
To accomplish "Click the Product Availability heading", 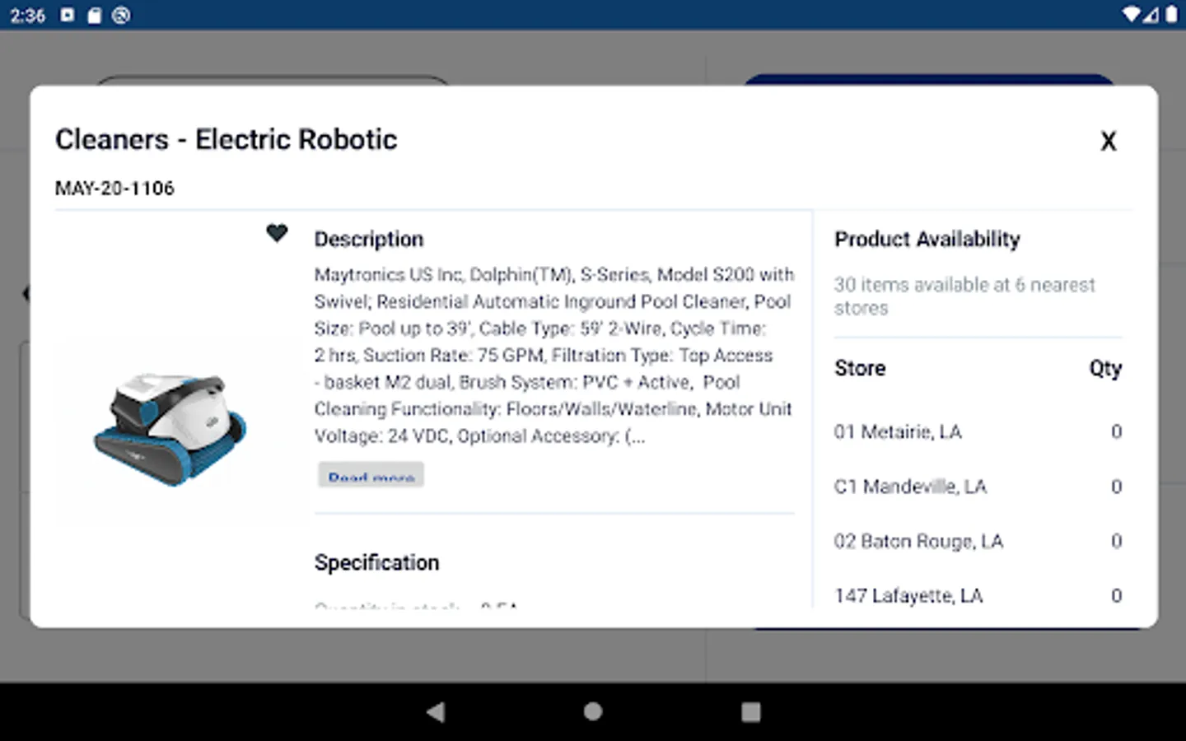I will click(x=927, y=240).
